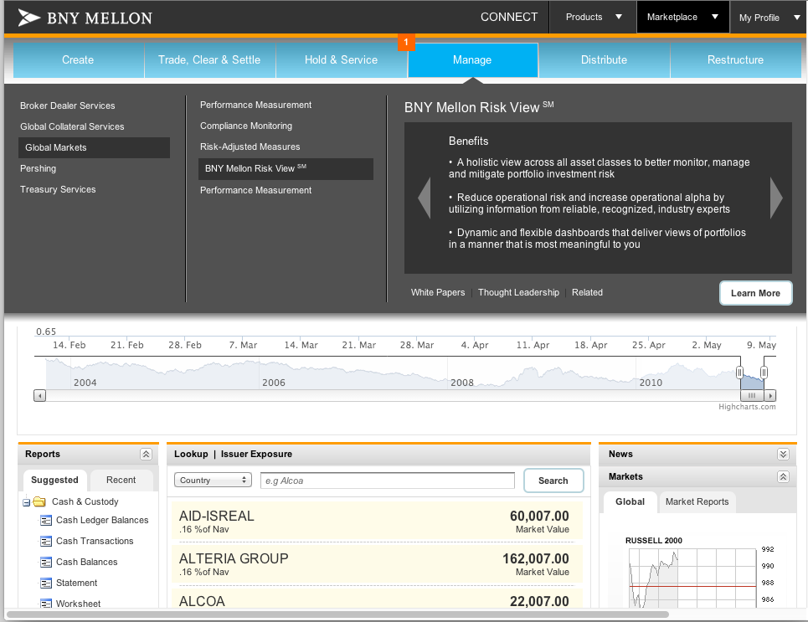
Task: Click the Cash Balances report icon
Action: click(x=46, y=563)
